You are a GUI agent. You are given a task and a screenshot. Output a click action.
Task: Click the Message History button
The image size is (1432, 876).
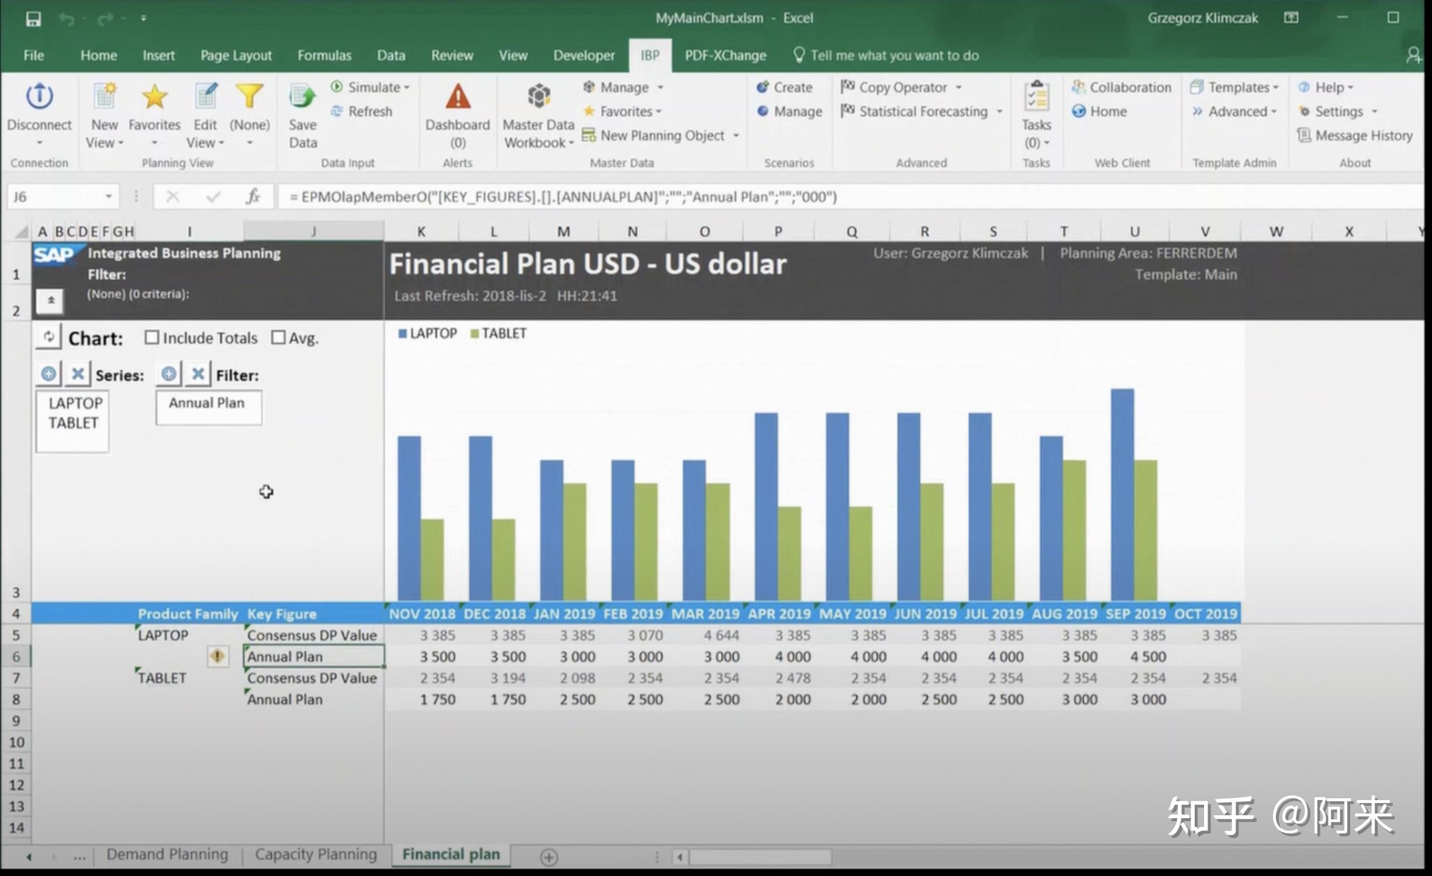[1356, 135]
